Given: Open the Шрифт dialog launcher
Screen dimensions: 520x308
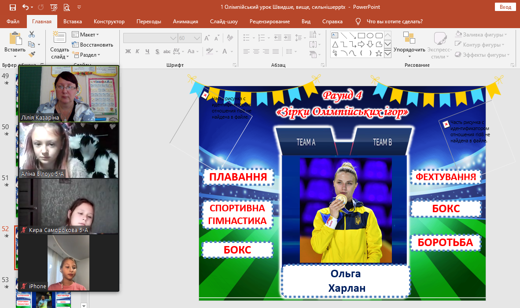Looking at the screenshot, I should click(235, 65).
